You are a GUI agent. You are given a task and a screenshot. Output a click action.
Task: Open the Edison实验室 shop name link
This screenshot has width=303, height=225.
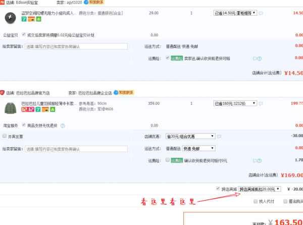(x=27, y=3)
